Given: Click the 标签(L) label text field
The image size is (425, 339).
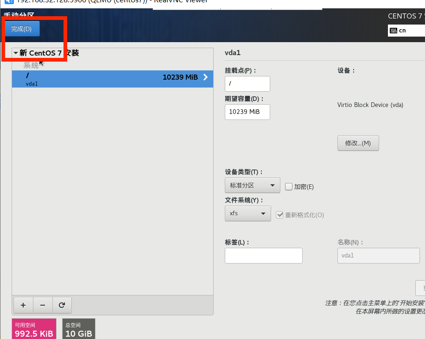Looking at the screenshot, I should (x=263, y=256).
